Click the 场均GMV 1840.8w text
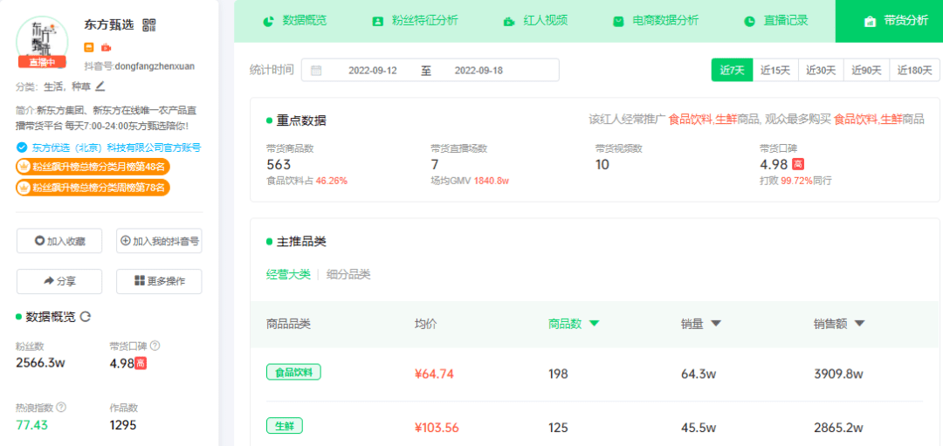The image size is (943, 446). click(x=470, y=181)
